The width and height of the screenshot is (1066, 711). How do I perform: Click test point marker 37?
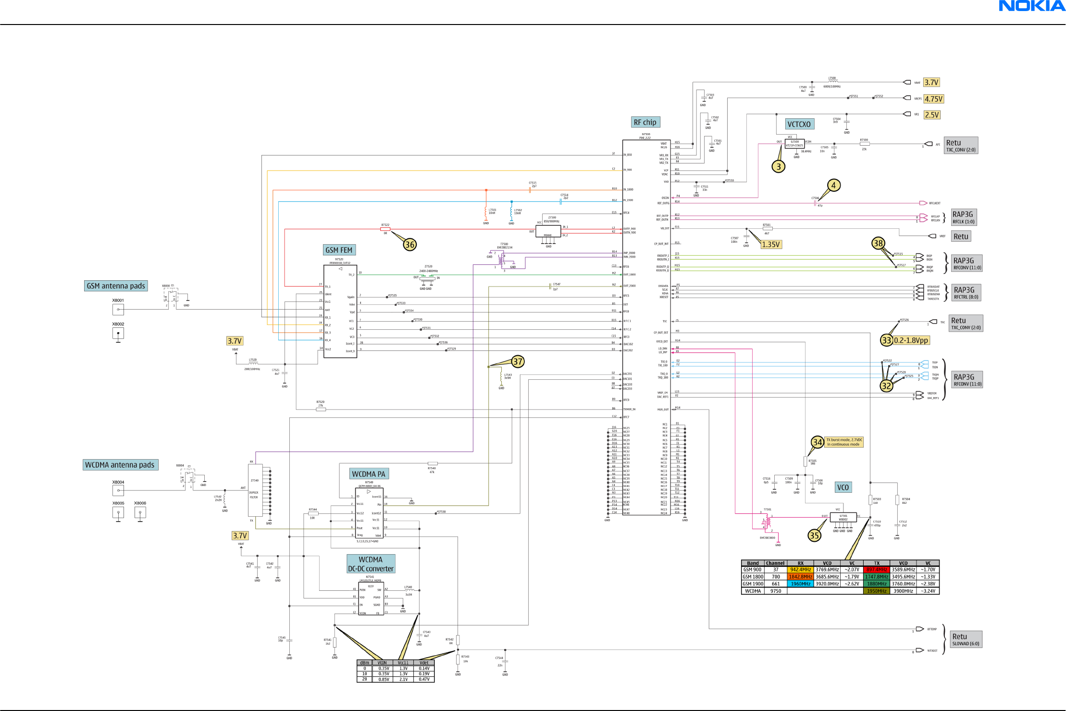click(x=517, y=362)
